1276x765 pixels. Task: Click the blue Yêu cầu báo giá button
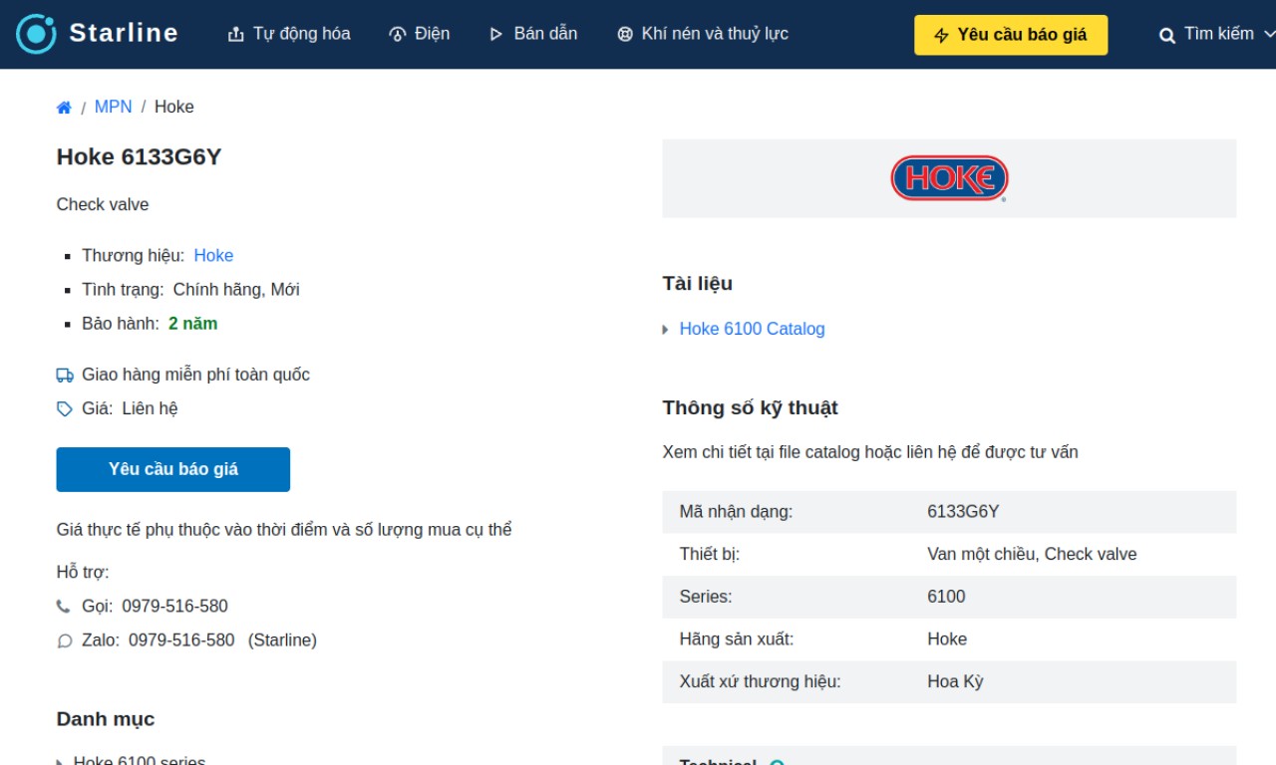(173, 469)
